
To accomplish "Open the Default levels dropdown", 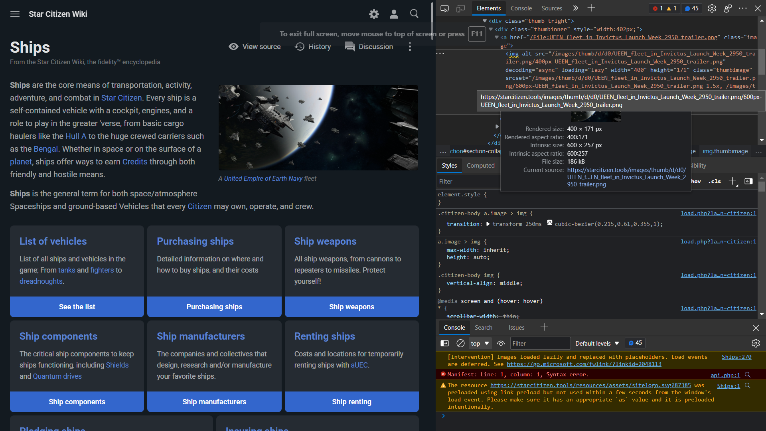I will [x=596, y=343].
